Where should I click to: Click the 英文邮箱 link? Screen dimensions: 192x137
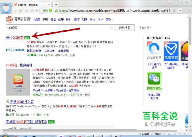[73, 90]
